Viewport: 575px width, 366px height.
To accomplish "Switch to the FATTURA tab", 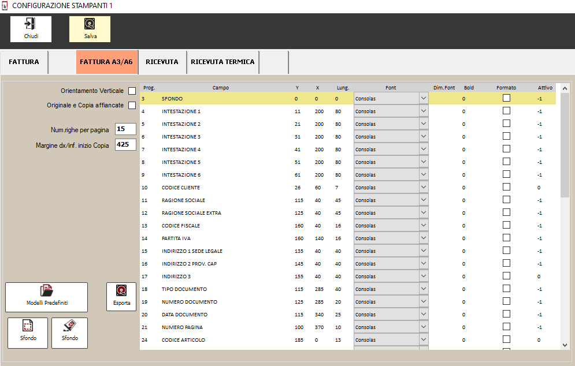I will [x=24, y=62].
